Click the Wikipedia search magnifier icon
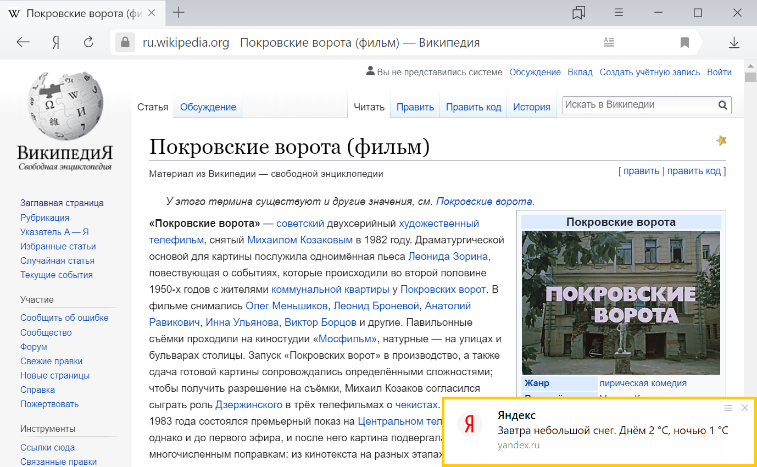 [723, 105]
